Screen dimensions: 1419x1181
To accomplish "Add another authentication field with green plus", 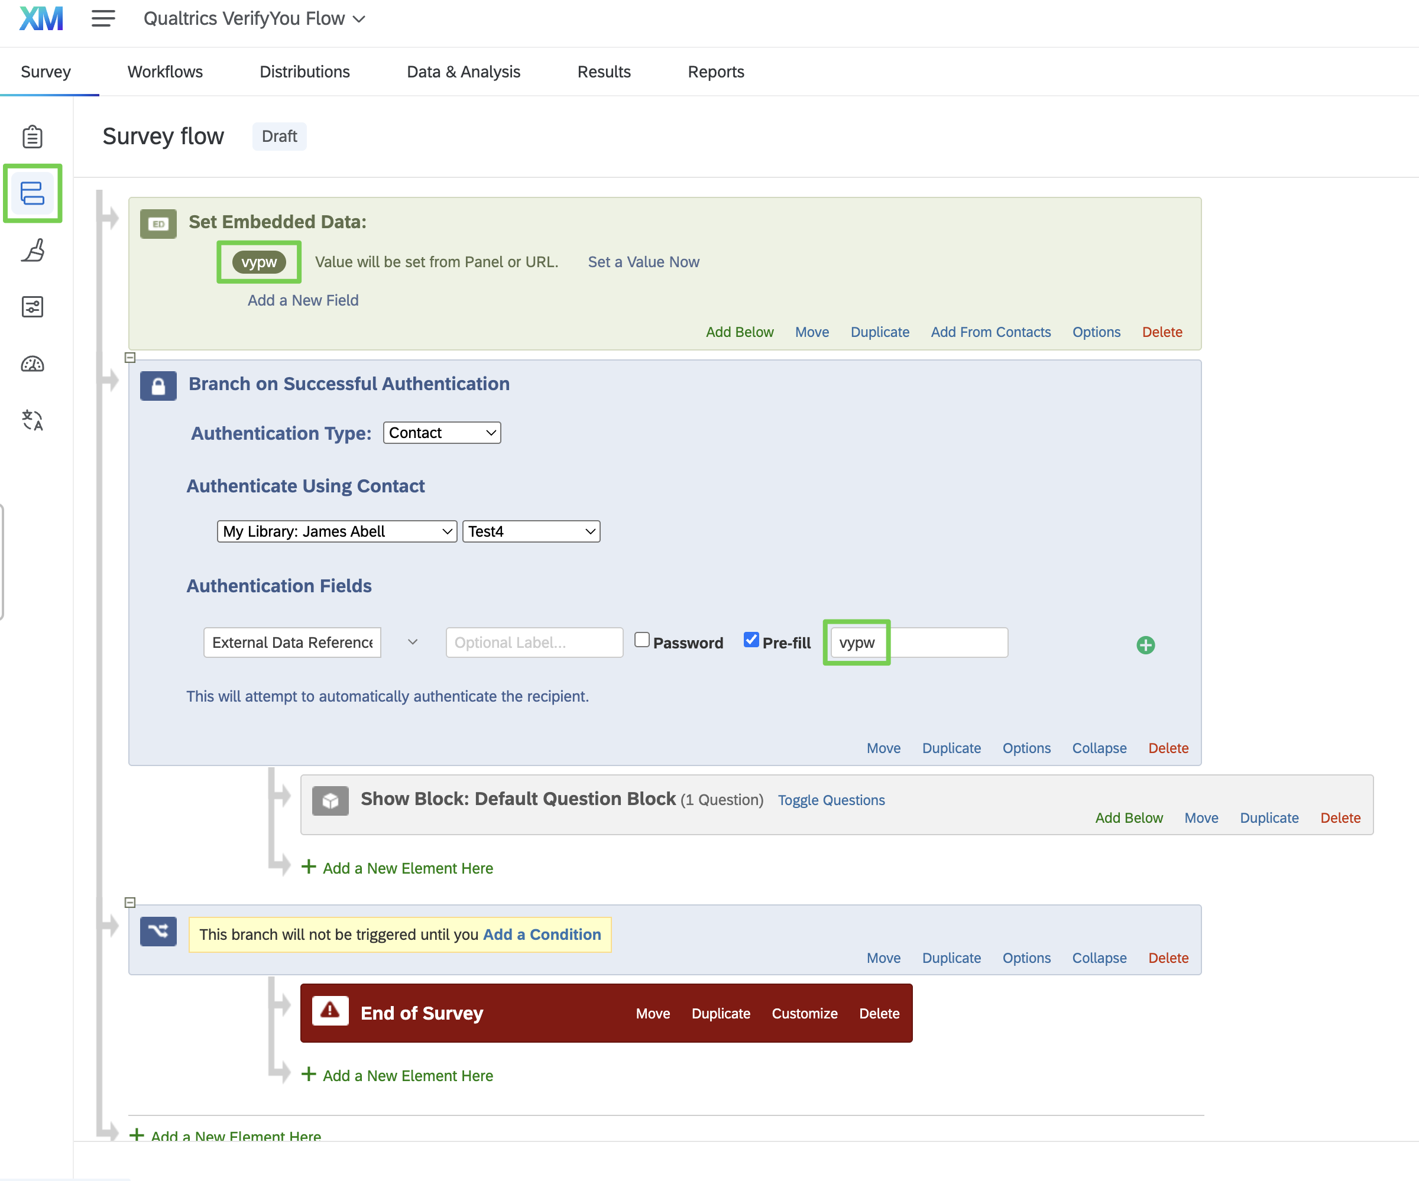I will 1145,645.
